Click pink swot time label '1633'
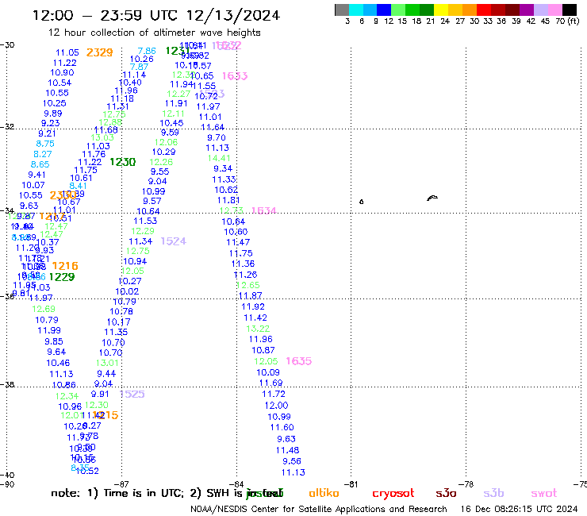The image size is (587, 516). coord(235,76)
